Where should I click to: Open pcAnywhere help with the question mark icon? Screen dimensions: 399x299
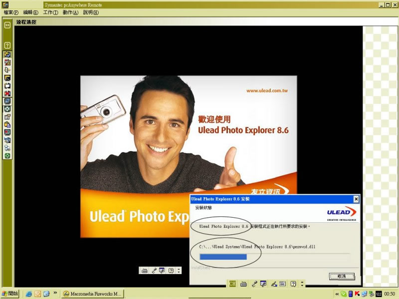(x=7, y=45)
